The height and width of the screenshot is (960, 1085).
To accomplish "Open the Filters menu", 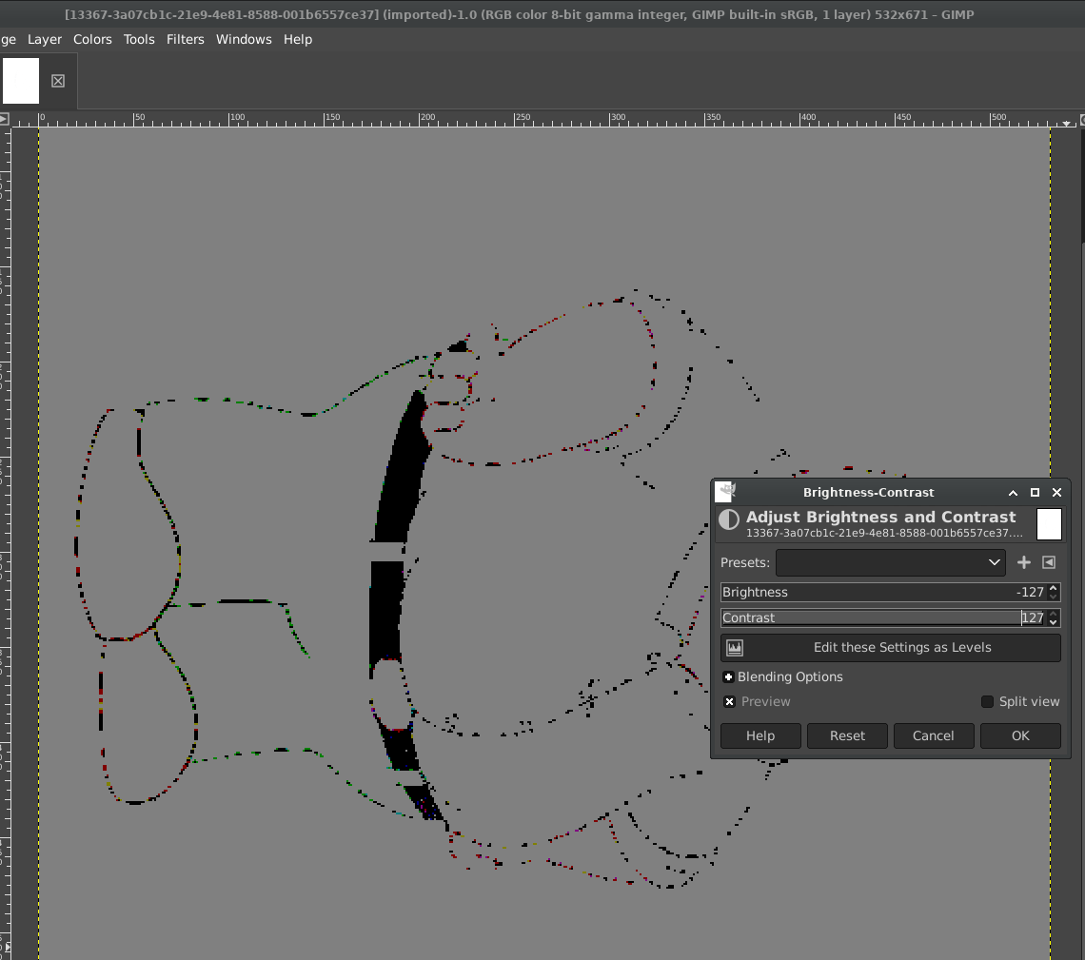I will click(x=185, y=39).
